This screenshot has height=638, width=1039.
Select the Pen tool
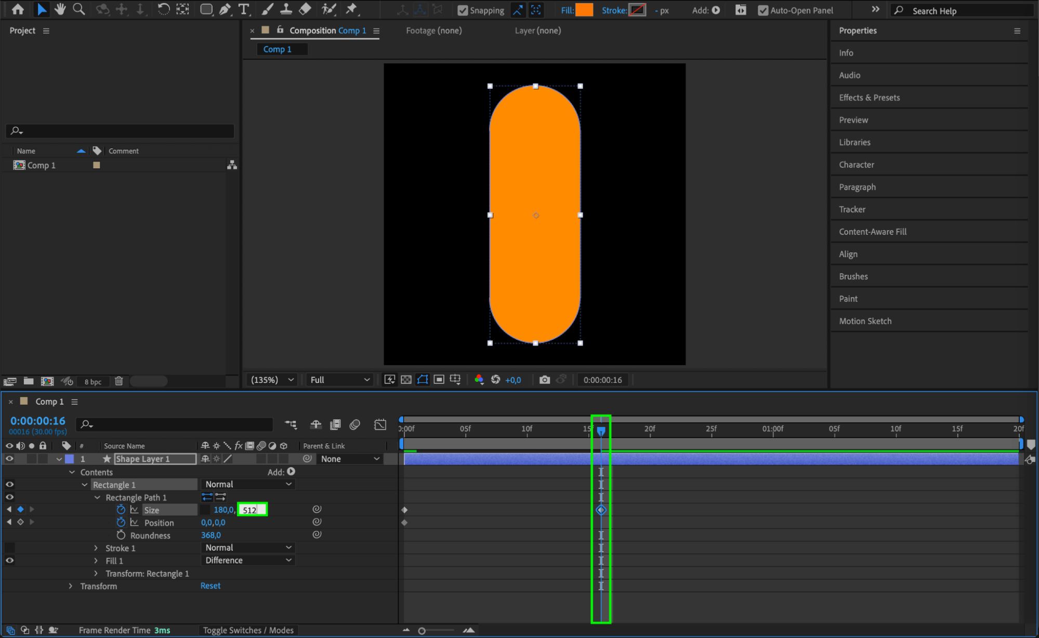(225, 9)
